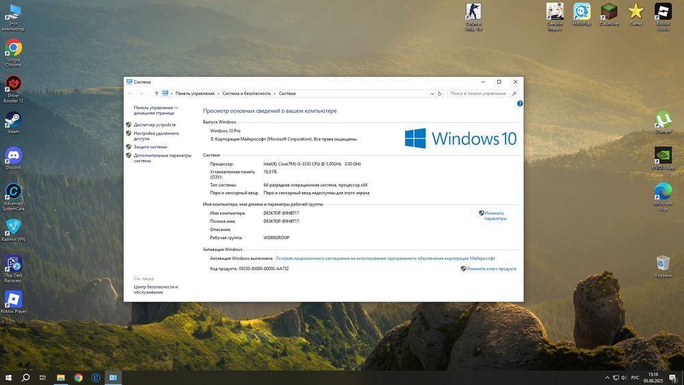Open the Driver Booster 12 desktop icon
The height and width of the screenshot is (385, 684).
13,89
